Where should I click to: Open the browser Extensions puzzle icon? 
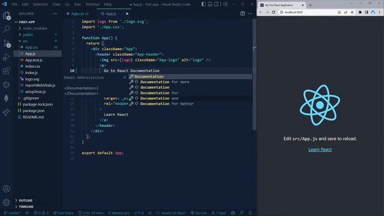360,12
